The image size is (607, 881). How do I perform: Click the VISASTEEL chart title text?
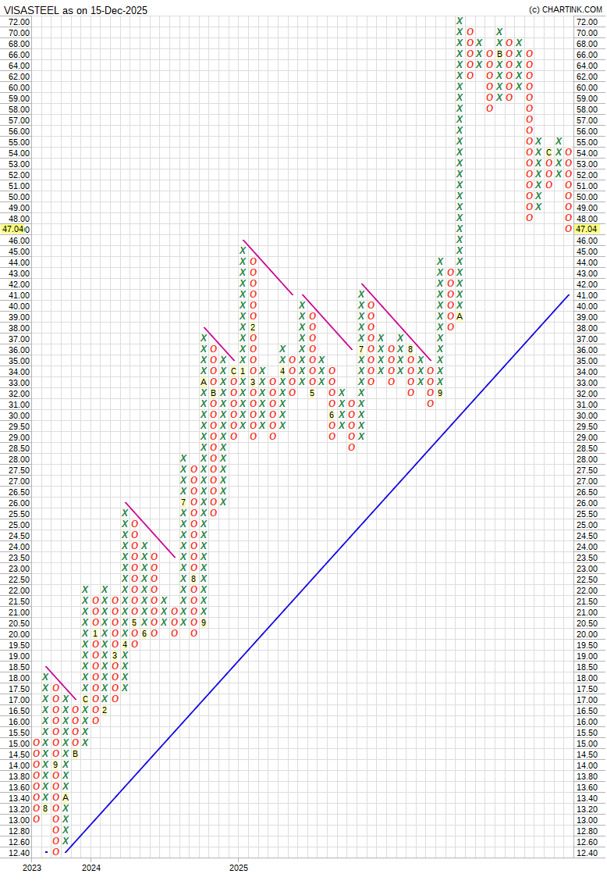click(76, 10)
